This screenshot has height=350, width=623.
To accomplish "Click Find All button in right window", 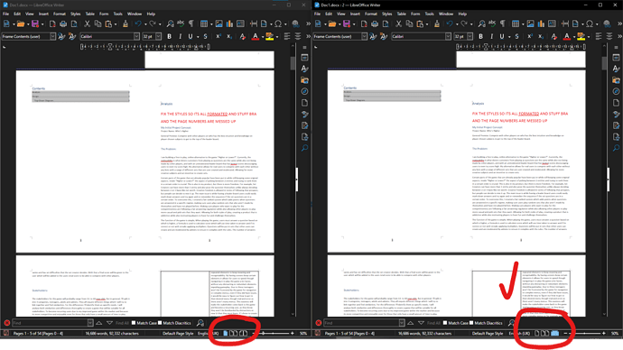I will tap(434, 323).
